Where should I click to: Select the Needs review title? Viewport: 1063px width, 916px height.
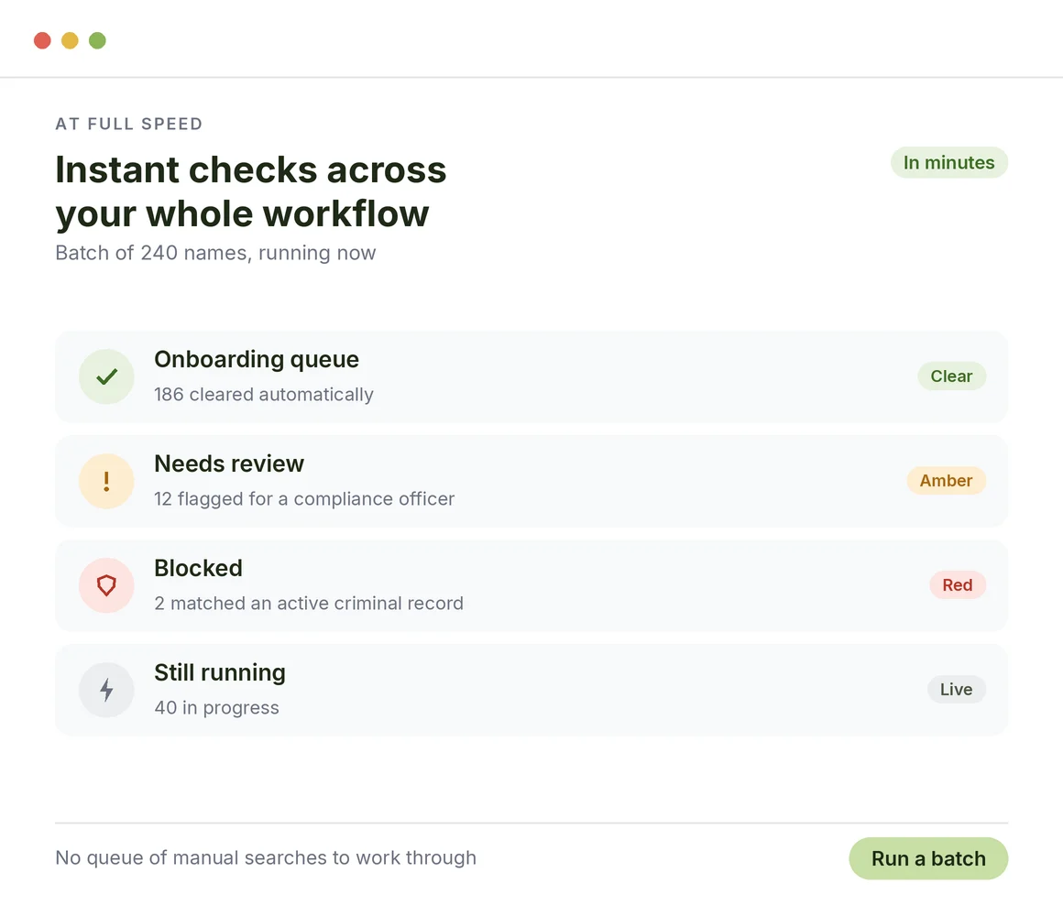(x=229, y=463)
